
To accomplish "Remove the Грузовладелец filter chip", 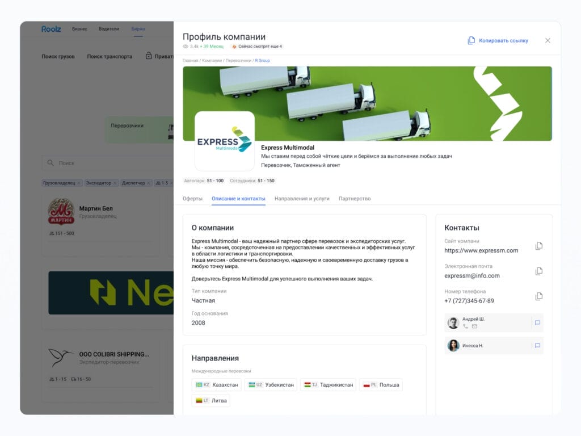I will (79, 183).
